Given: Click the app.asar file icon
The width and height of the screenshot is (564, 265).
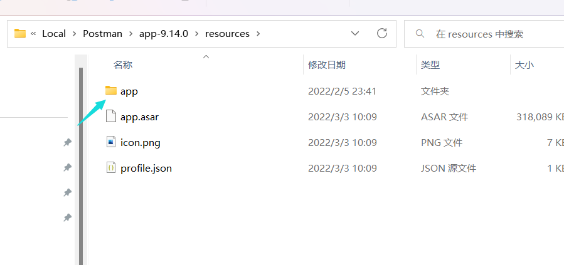Looking at the screenshot, I should point(111,117).
